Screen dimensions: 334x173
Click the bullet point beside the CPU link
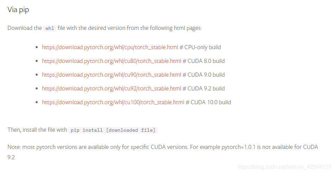pyautogui.click(x=37, y=47)
